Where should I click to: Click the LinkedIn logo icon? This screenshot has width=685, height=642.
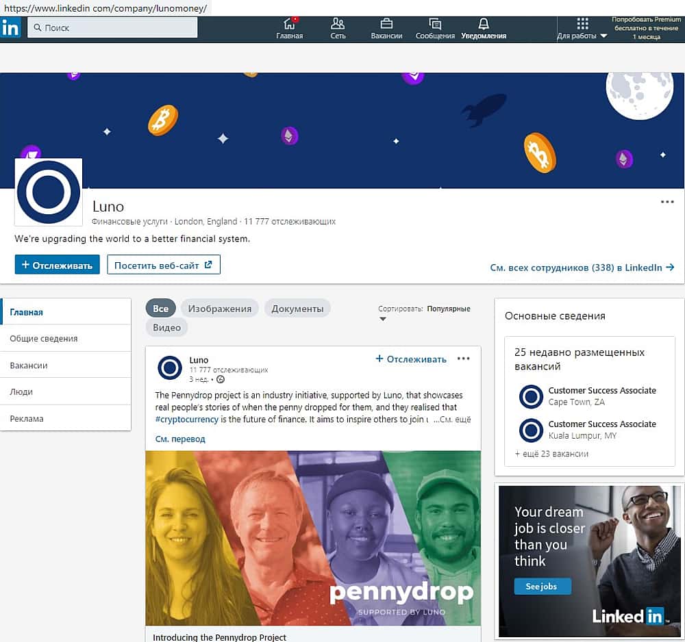10,28
